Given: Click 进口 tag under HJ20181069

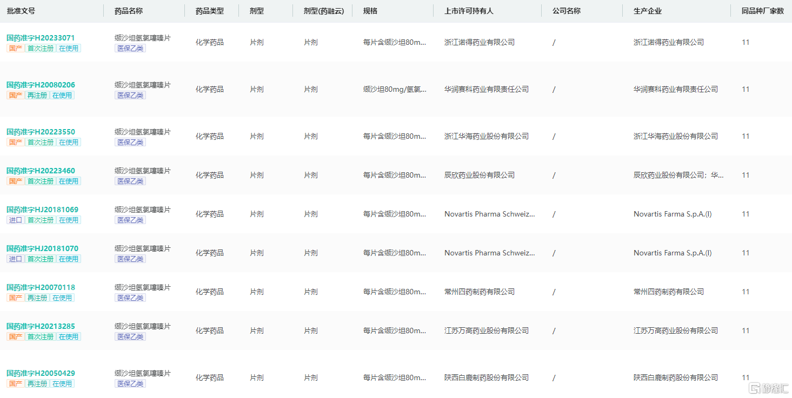Looking at the screenshot, I should [16, 220].
